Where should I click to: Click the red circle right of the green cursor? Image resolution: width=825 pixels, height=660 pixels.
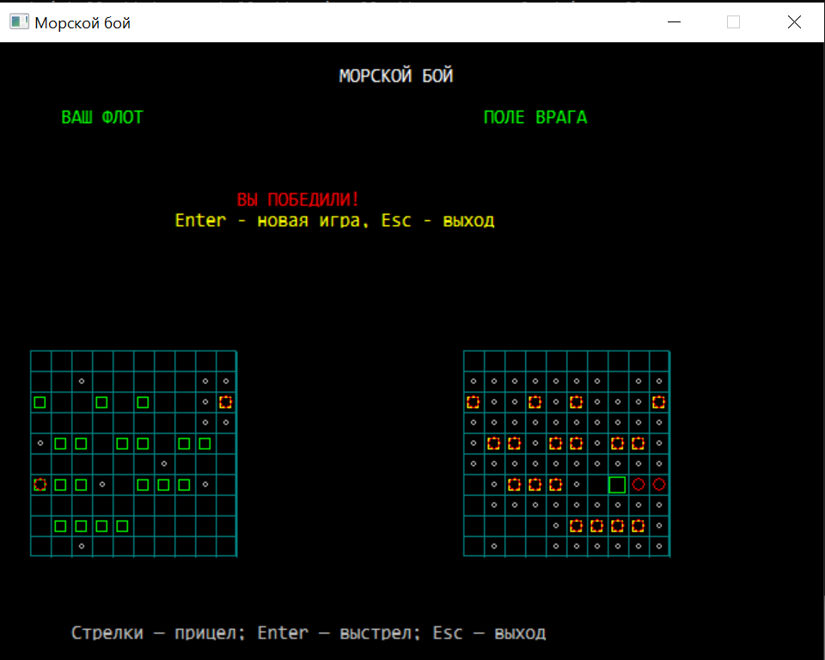pyautogui.click(x=639, y=485)
